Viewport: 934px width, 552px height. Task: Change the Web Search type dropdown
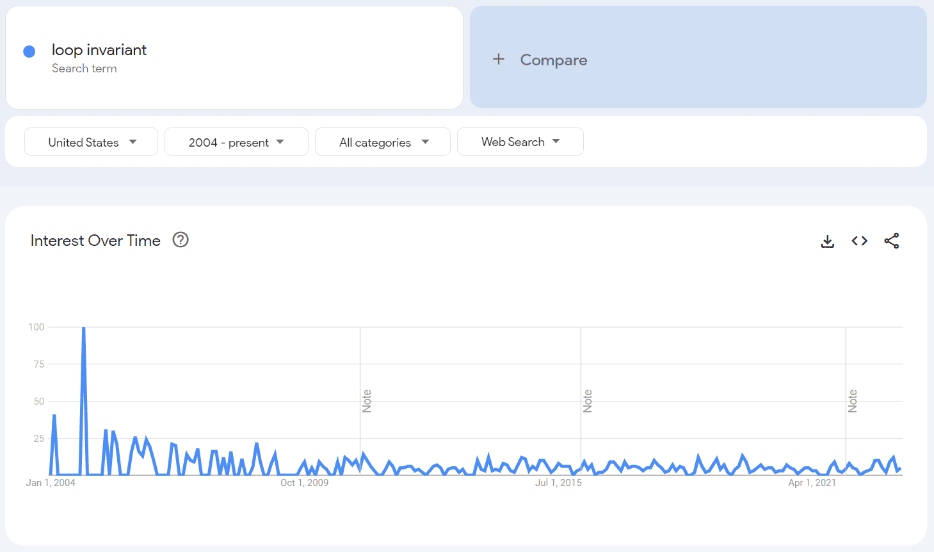[520, 142]
